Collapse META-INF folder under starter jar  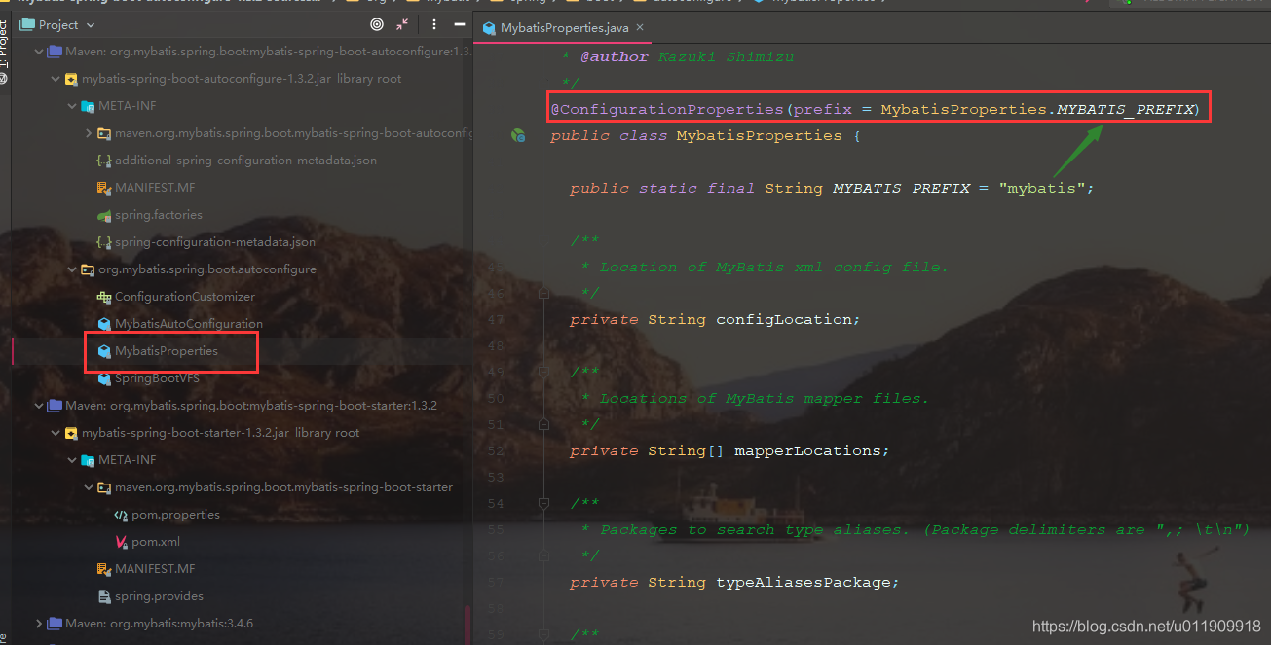coord(72,459)
